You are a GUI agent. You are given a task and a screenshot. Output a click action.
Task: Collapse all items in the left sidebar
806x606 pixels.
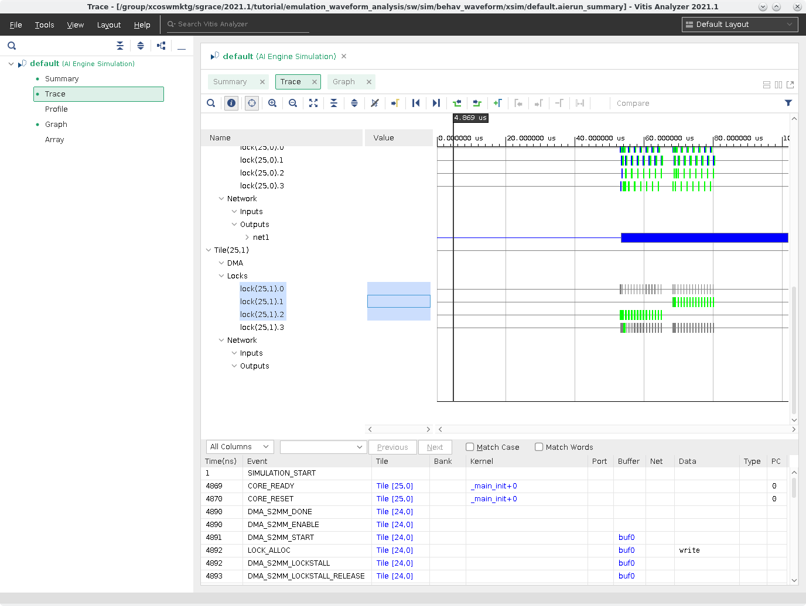pyautogui.click(x=120, y=46)
